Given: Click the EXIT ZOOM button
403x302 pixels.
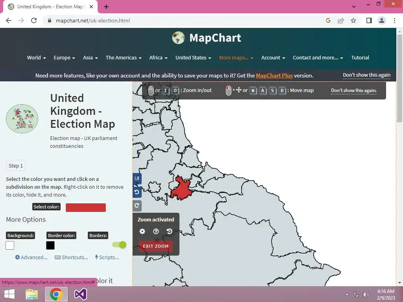Looking at the screenshot, I should (x=156, y=246).
